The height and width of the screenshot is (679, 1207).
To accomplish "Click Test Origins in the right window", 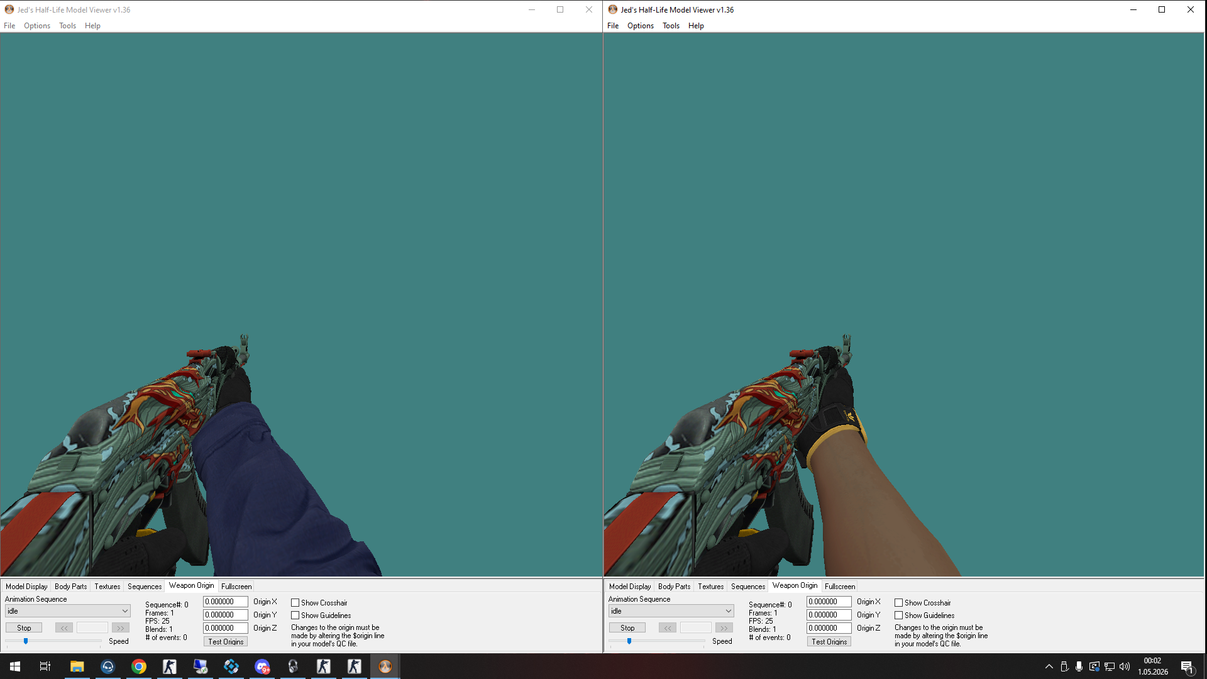I will (829, 642).
